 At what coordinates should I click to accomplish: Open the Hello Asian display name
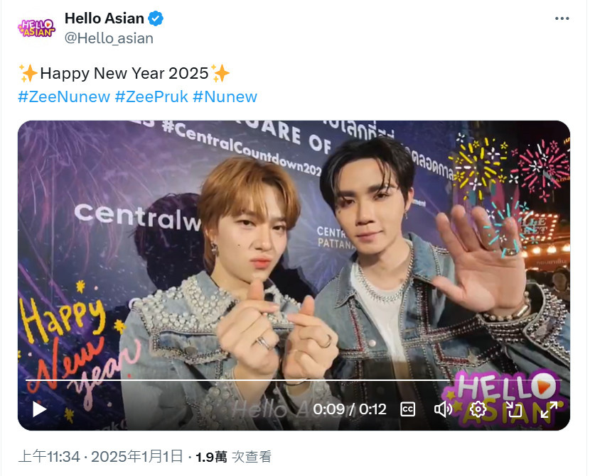[x=104, y=18]
